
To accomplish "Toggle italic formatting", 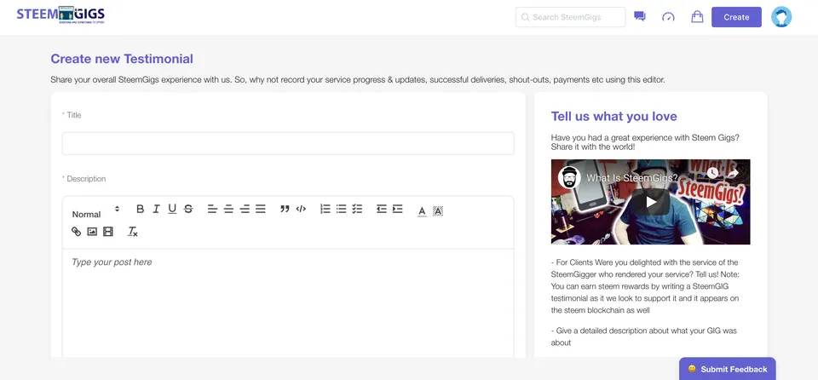I will pos(156,209).
